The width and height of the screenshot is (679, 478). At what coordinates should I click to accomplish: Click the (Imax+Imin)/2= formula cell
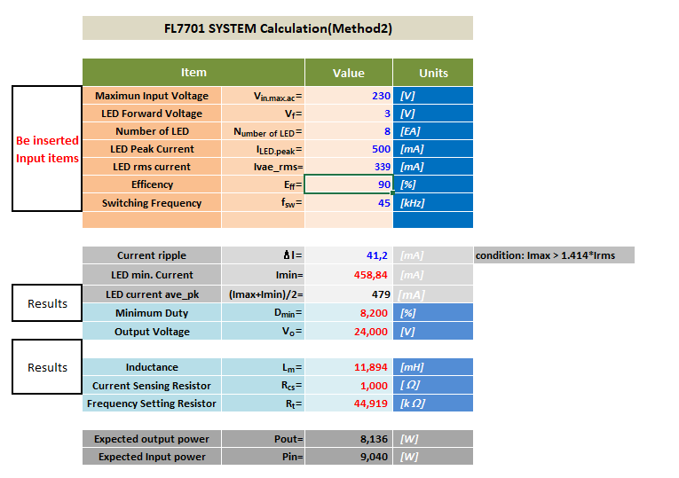pyautogui.click(x=263, y=294)
